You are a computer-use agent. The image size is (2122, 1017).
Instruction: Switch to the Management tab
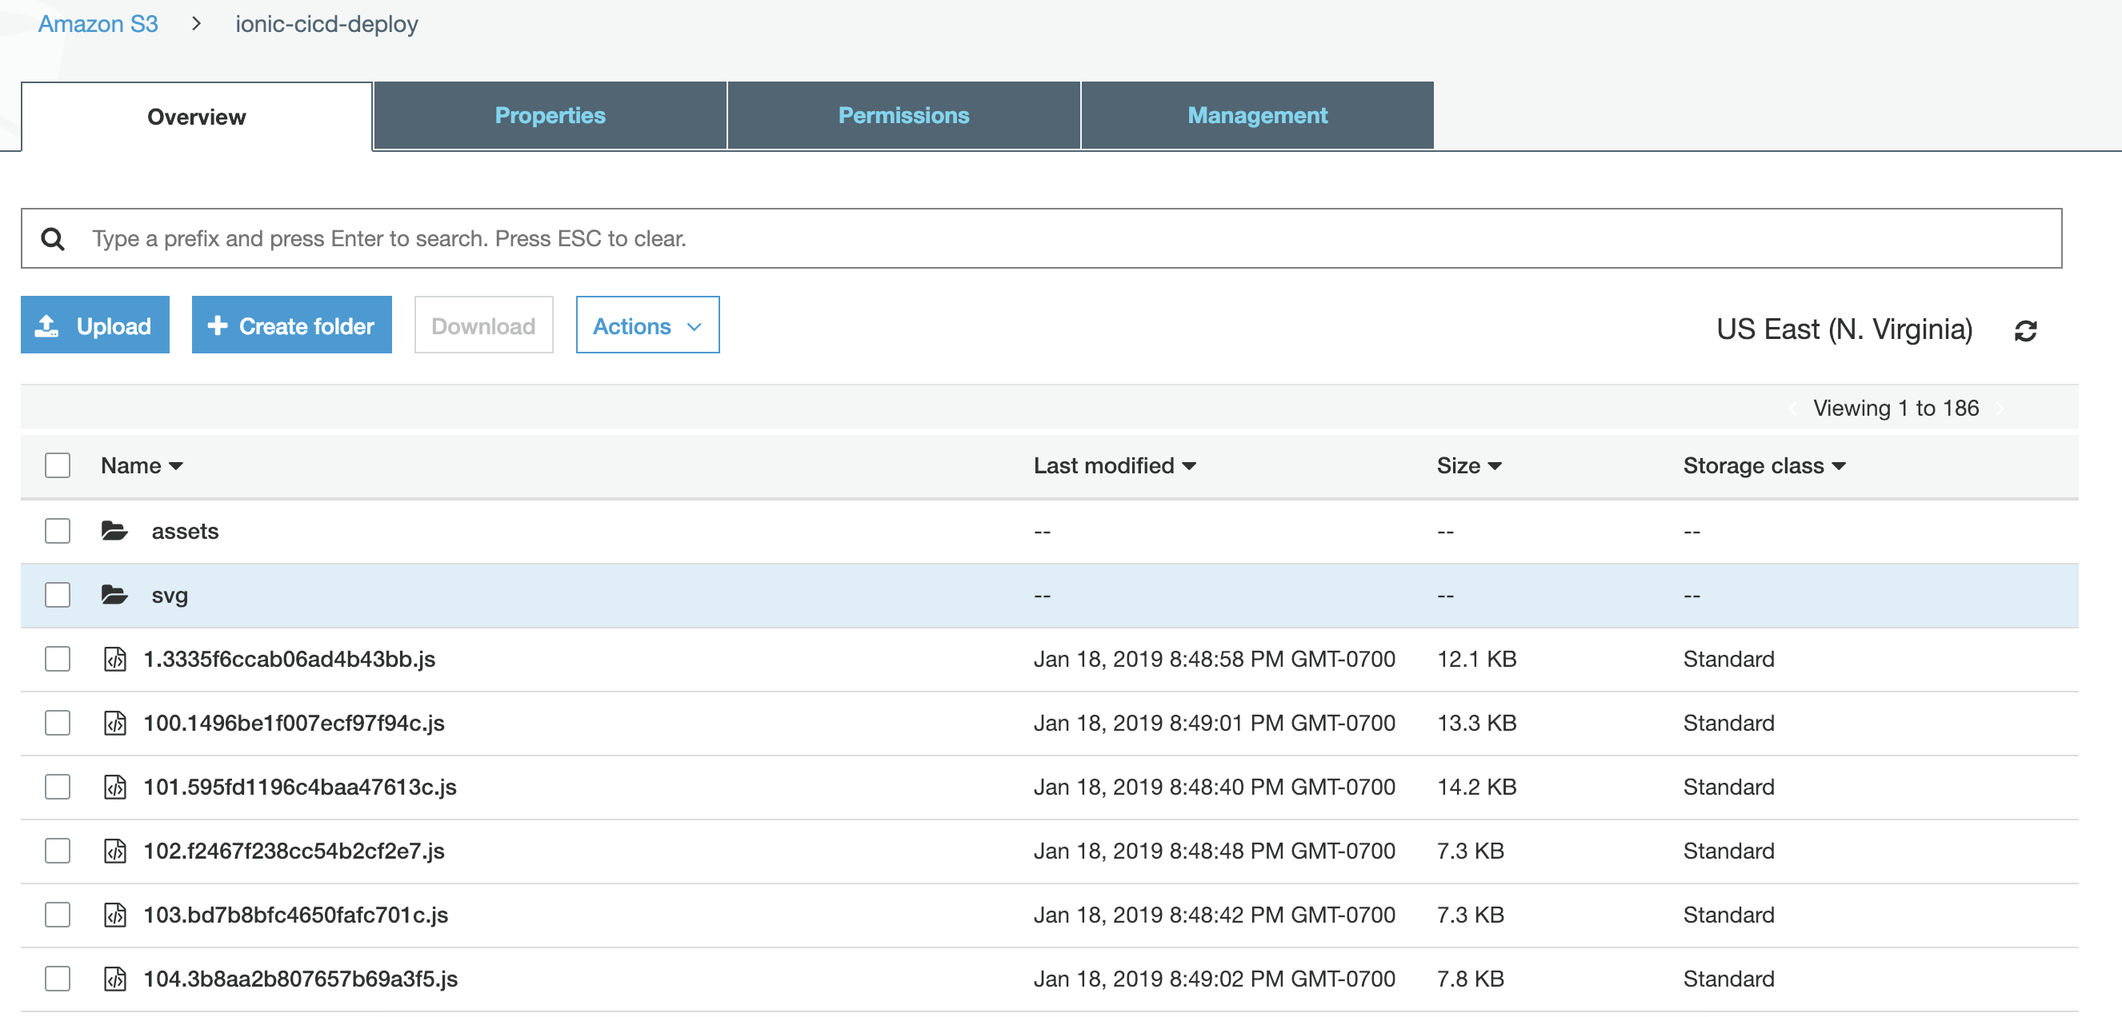pos(1256,115)
